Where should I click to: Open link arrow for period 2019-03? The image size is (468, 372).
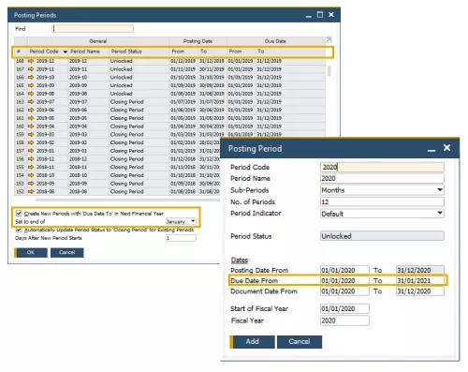(31, 134)
